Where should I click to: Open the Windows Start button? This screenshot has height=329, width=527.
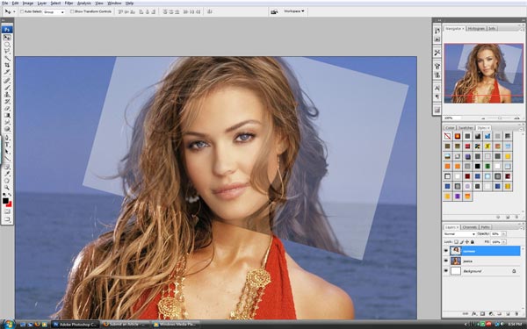[x=8, y=324]
